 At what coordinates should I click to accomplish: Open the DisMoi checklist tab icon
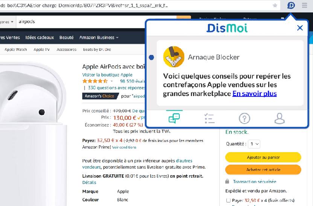(x=209, y=118)
